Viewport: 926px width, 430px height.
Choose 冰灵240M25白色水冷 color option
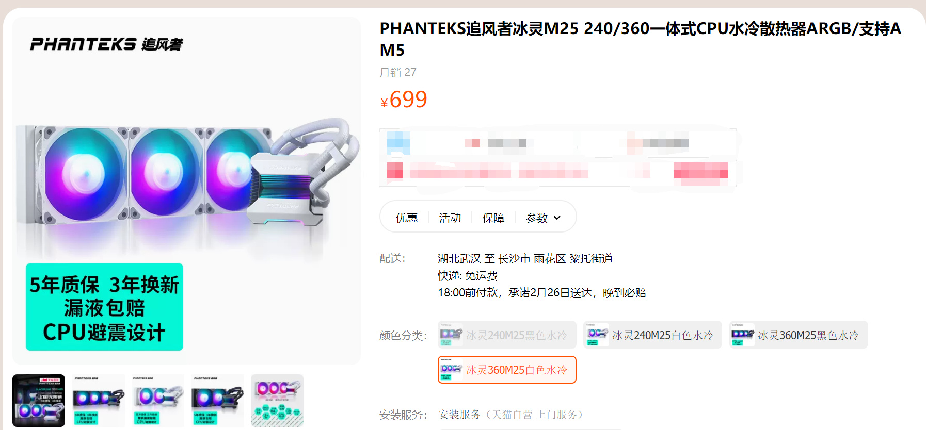pyautogui.click(x=652, y=335)
